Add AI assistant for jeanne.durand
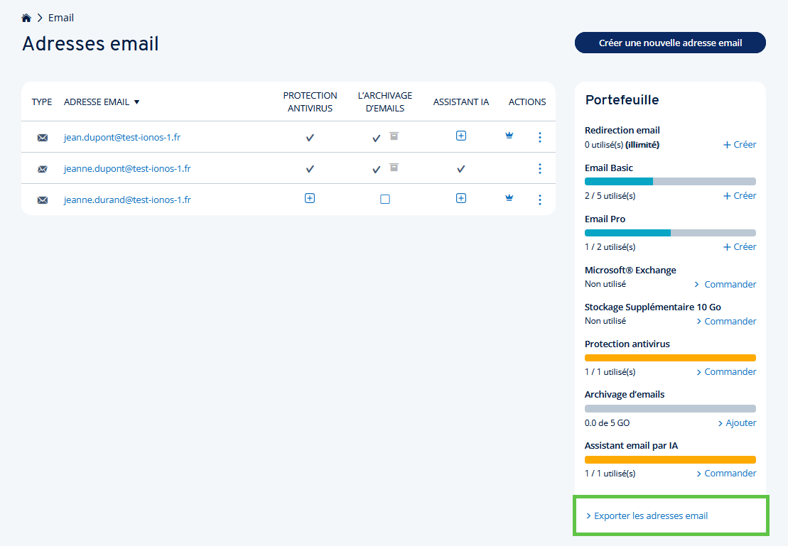The width and height of the screenshot is (788, 546). coord(461,199)
